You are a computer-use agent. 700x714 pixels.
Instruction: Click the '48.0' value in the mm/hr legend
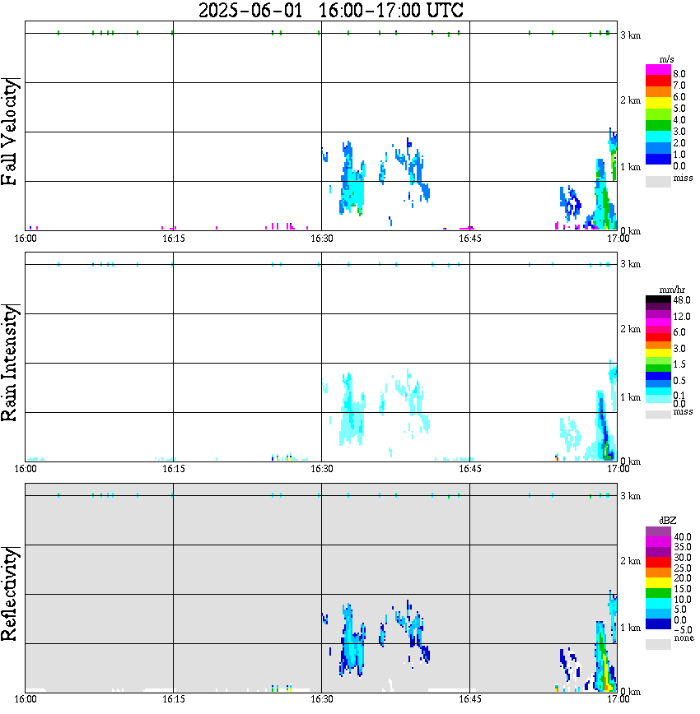pos(682,300)
